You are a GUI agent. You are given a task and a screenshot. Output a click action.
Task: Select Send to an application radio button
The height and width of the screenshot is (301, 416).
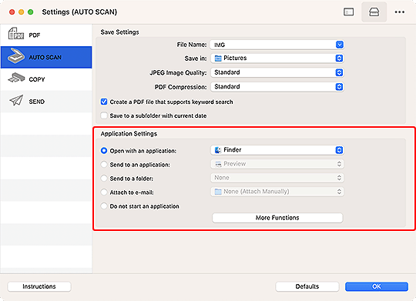pyautogui.click(x=104, y=165)
